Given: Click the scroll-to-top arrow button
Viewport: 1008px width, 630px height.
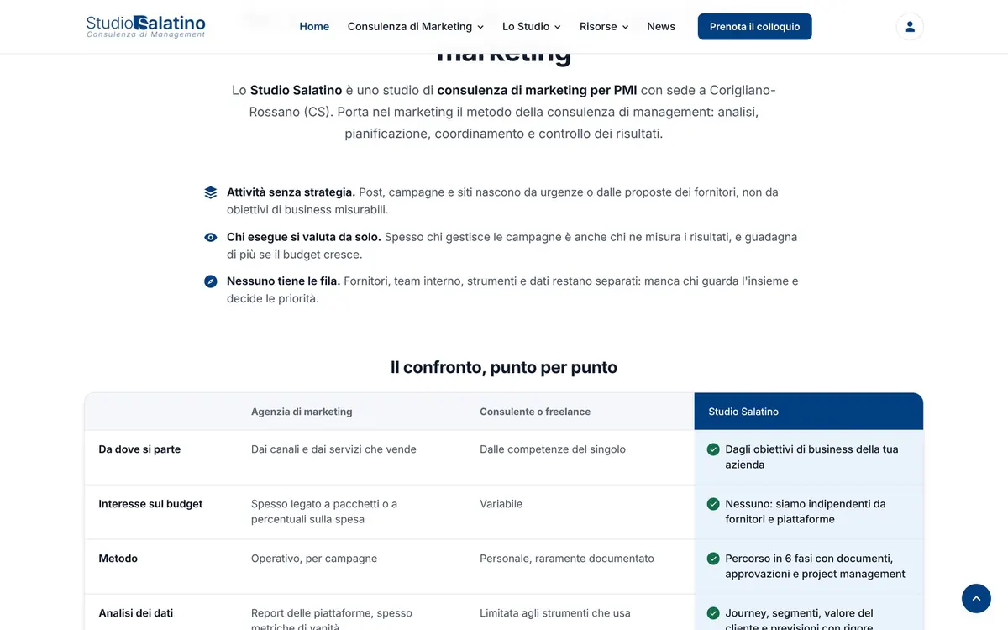Looking at the screenshot, I should (x=976, y=598).
